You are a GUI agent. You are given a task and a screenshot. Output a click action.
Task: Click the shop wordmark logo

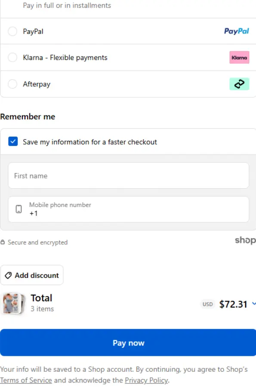coord(245,240)
